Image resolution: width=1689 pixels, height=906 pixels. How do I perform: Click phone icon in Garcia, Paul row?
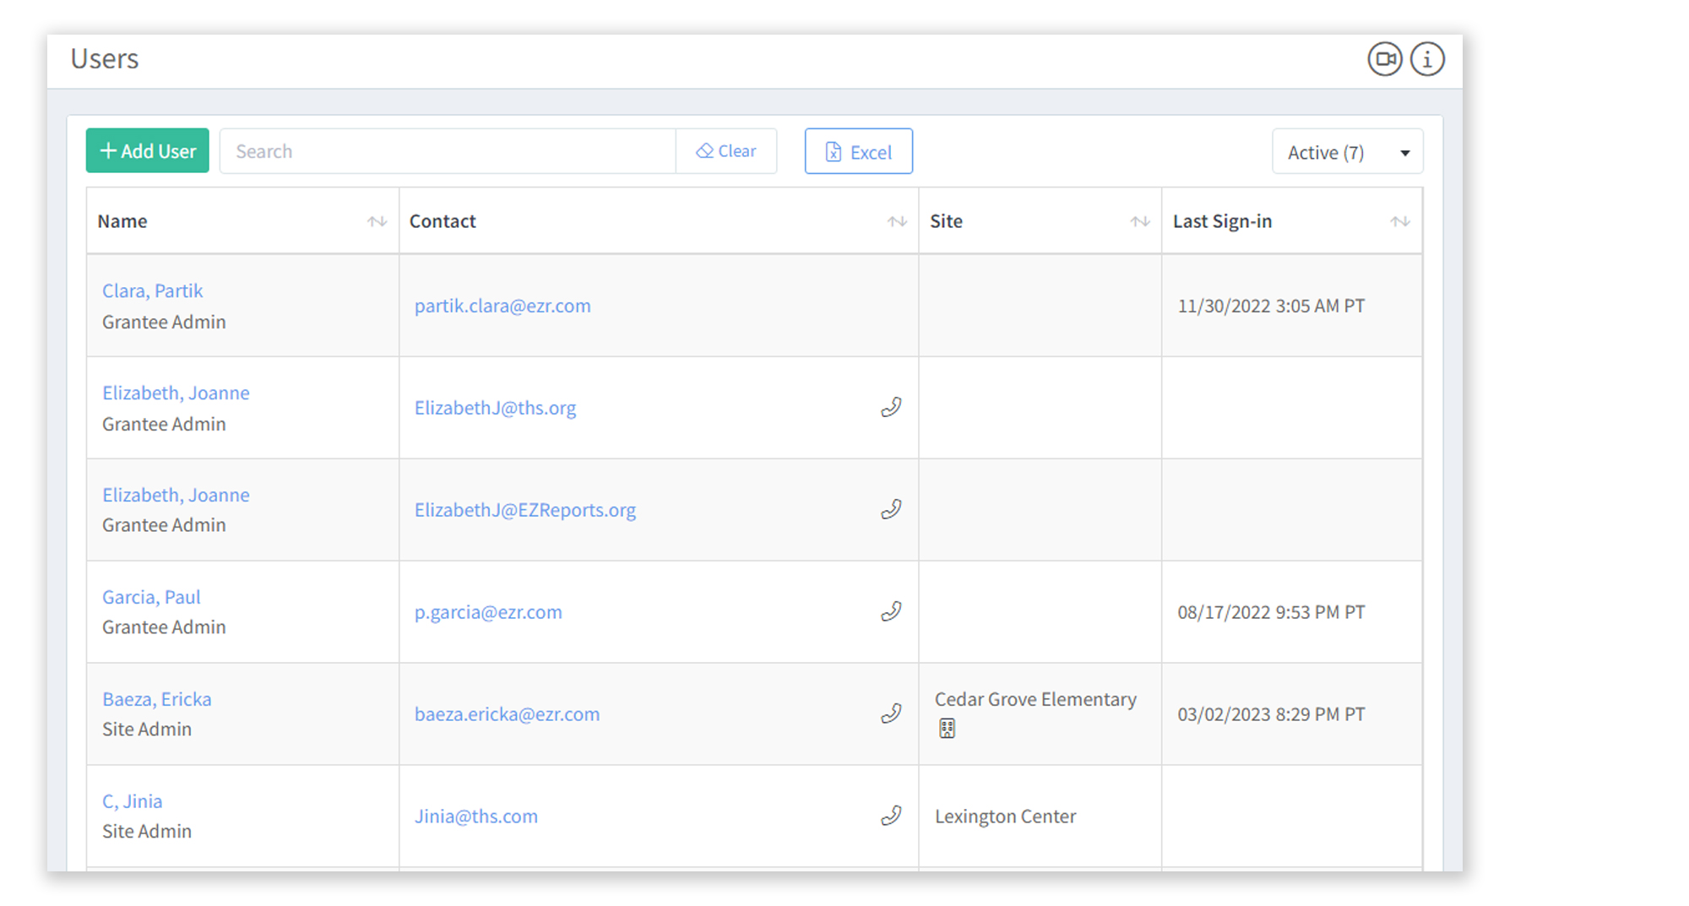[891, 612]
